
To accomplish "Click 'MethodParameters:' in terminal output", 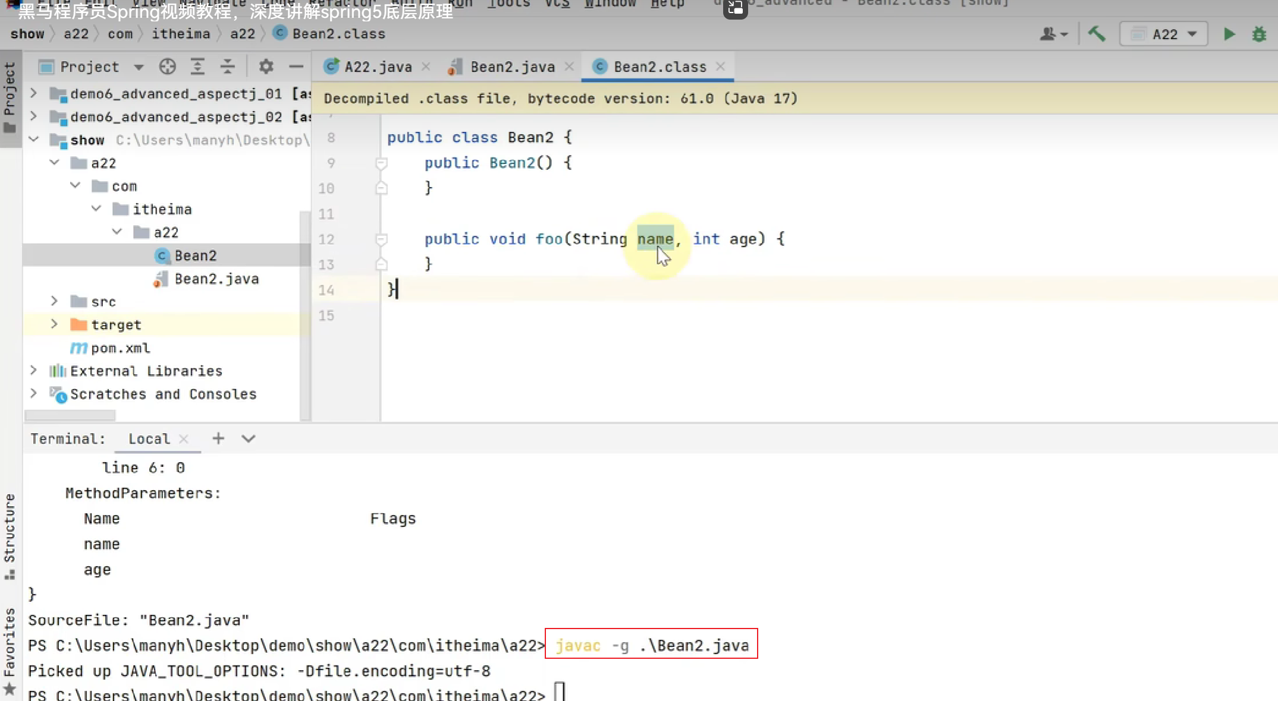I will [143, 493].
